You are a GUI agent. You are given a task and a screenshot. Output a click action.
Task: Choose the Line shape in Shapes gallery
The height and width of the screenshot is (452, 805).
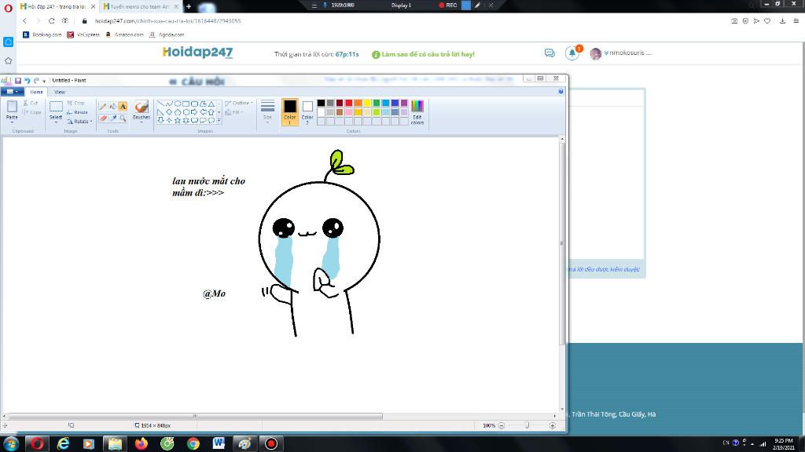coord(160,104)
